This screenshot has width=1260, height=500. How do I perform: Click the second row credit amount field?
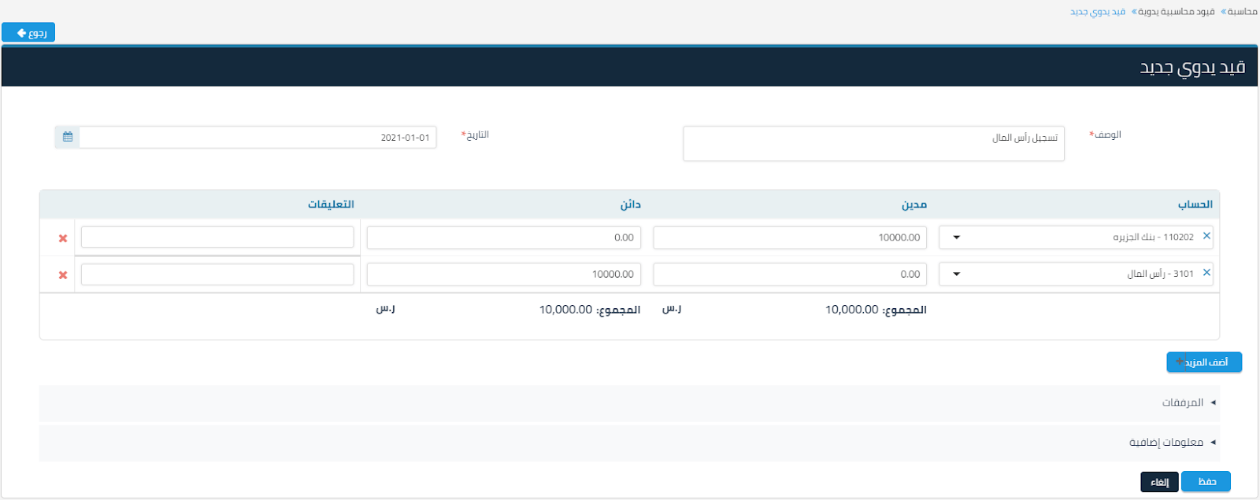(503, 274)
